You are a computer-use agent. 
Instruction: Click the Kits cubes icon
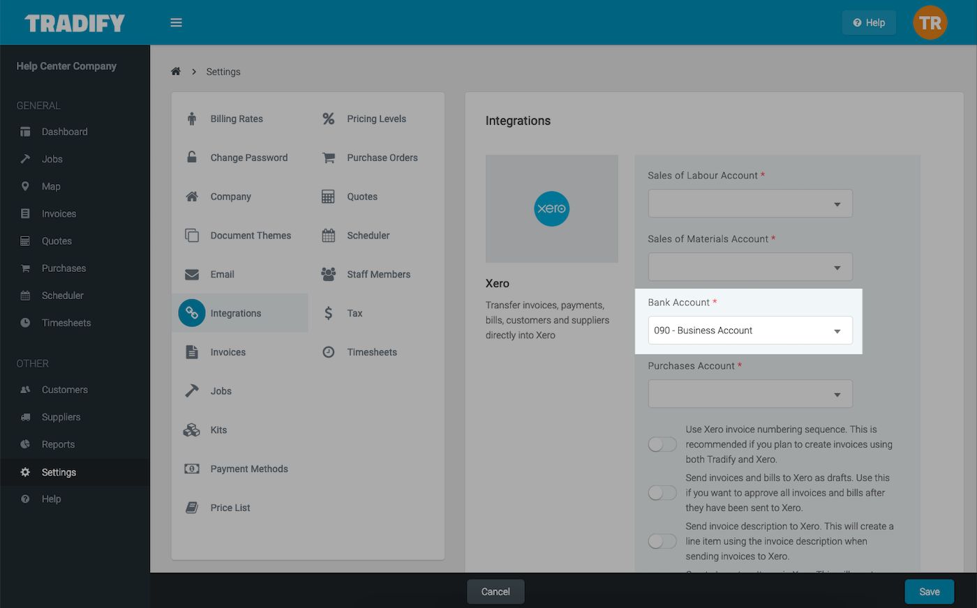point(192,430)
